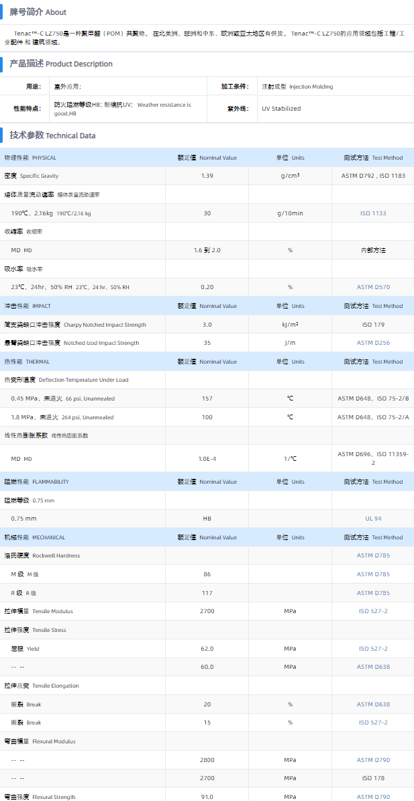Click the R 级 hardness value 117

pos(207,592)
